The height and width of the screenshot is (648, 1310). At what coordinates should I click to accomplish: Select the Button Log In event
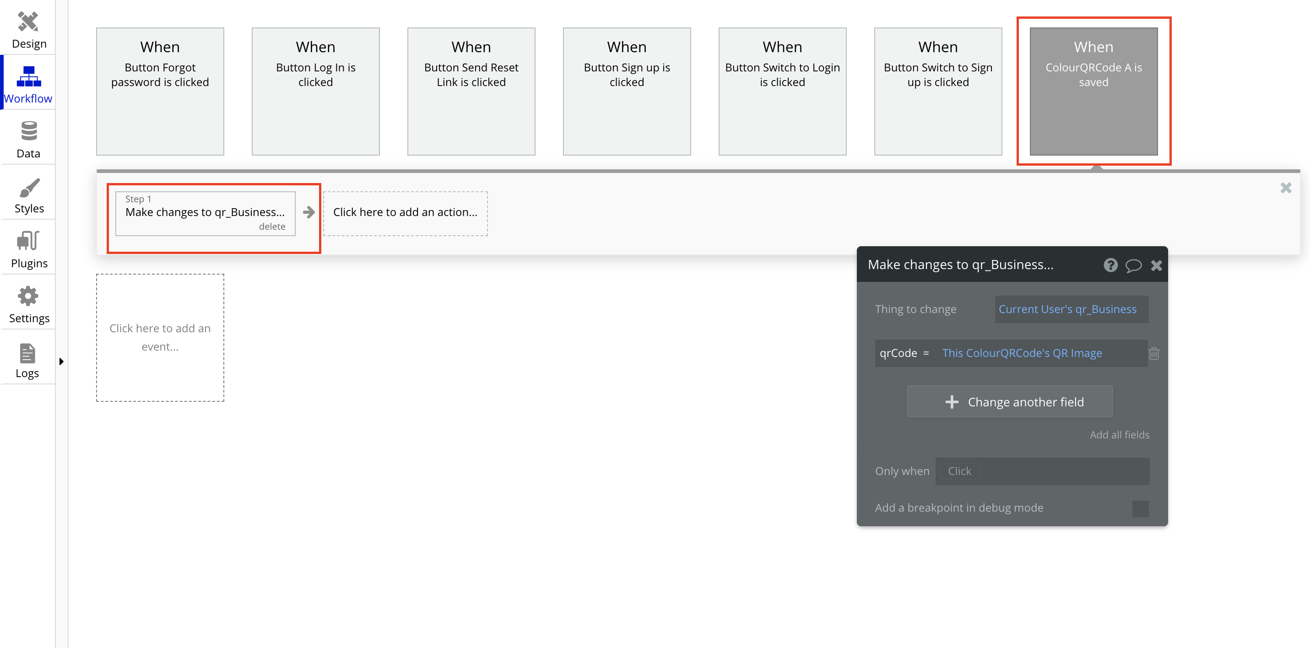pos(315,91)
